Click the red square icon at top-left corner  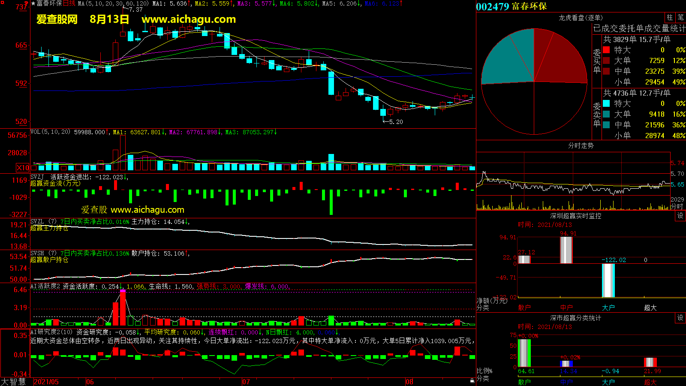coord(2,2)
